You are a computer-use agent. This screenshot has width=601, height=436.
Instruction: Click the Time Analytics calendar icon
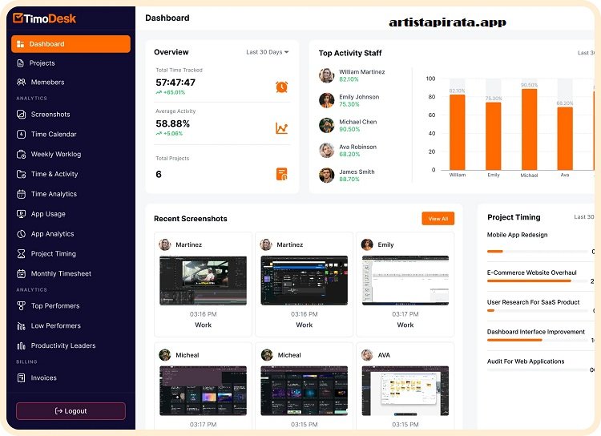(21, 194)
